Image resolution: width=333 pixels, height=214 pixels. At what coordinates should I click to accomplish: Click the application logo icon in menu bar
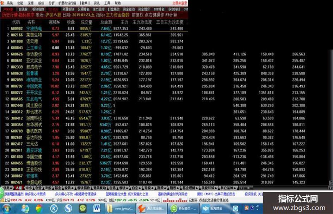click(2, 3)
